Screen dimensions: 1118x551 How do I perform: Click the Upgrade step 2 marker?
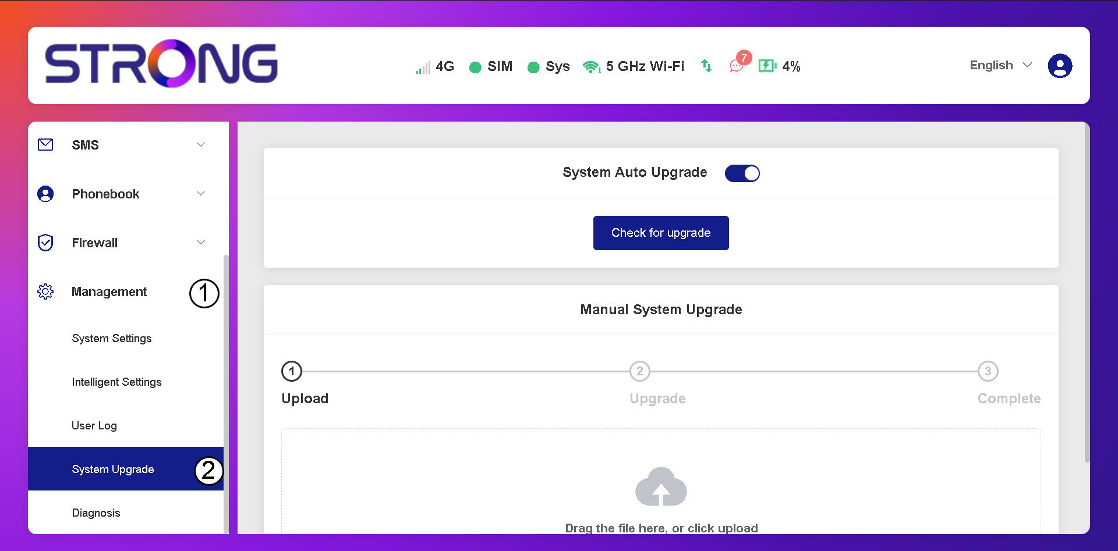[639, 371]
